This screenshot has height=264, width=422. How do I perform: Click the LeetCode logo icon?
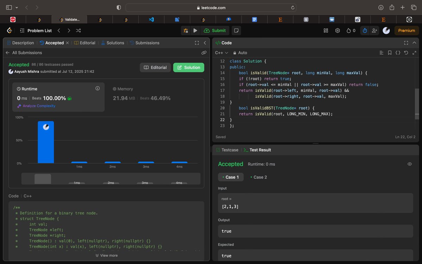click(9, 31)
